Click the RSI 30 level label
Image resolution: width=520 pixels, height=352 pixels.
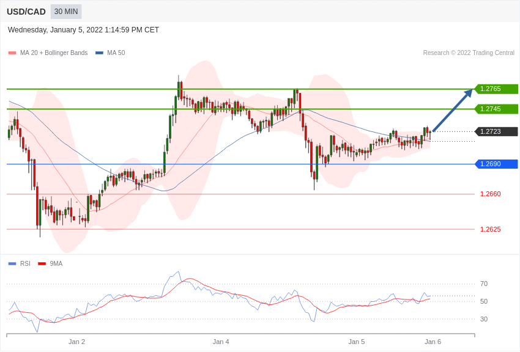point(484,319)
